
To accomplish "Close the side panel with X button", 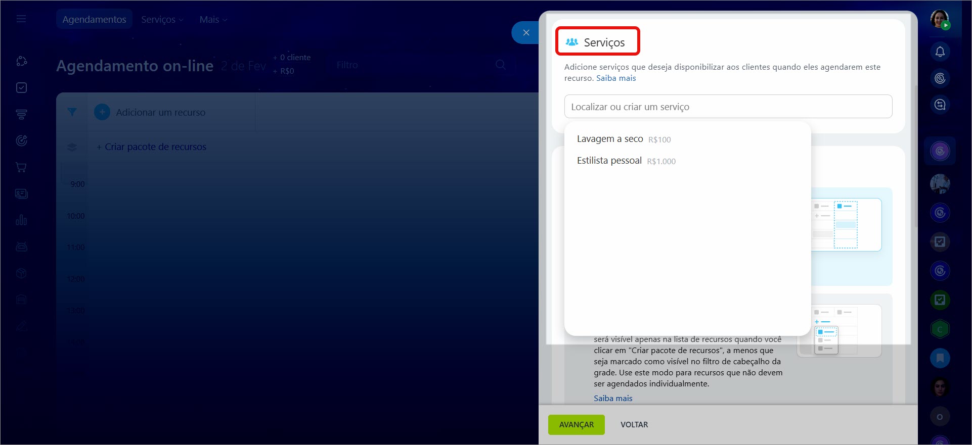I will [x=526, y=33].
